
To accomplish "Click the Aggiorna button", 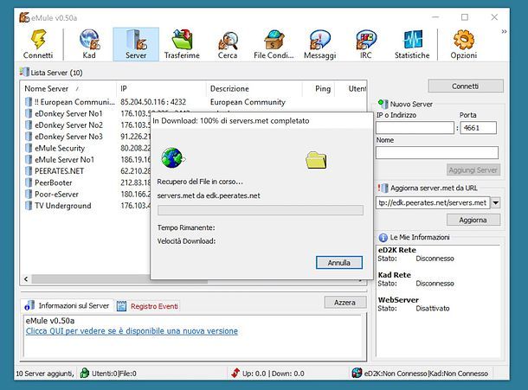I will point(473,220).
